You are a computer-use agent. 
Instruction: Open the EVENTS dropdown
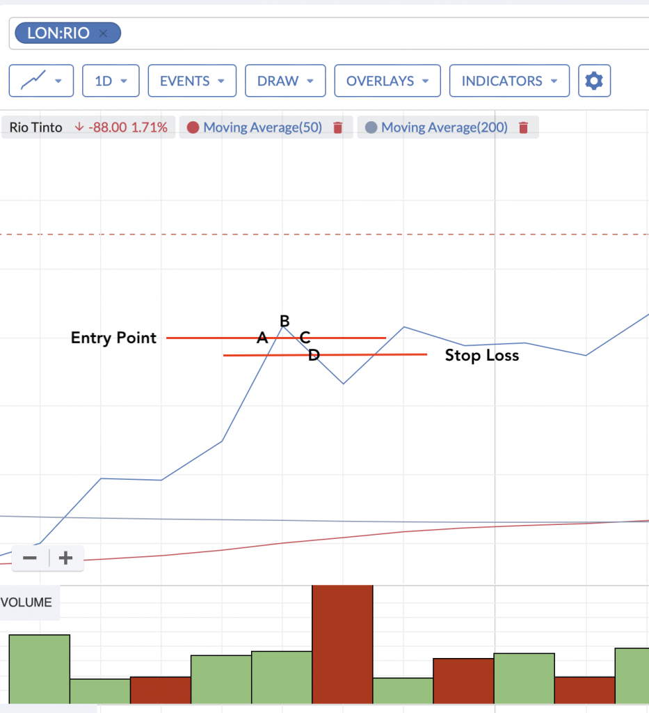point(192,81)
